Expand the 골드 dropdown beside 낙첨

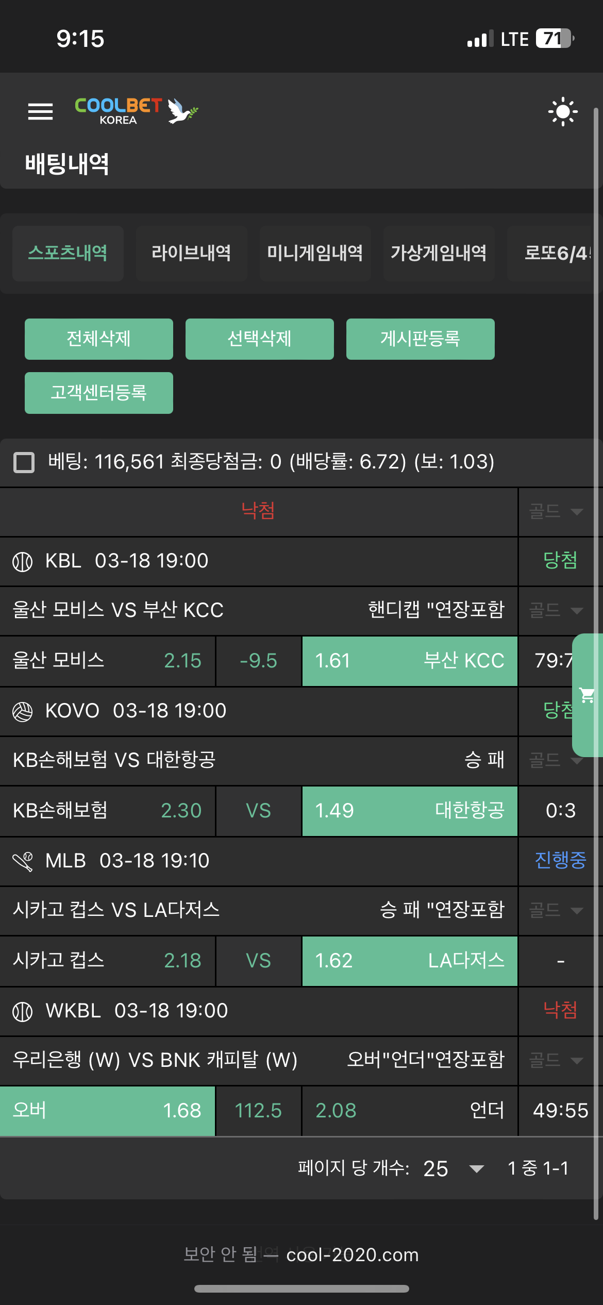[x=556, y=511]
